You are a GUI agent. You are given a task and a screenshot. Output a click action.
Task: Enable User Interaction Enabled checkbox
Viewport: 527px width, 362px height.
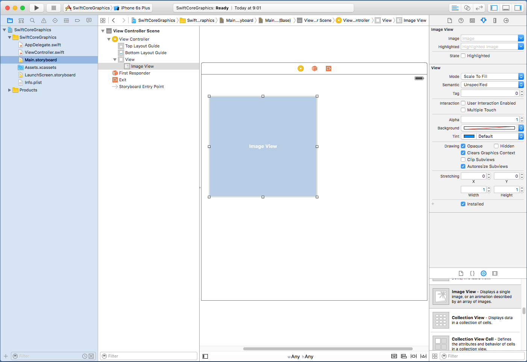tap(463, 103)
